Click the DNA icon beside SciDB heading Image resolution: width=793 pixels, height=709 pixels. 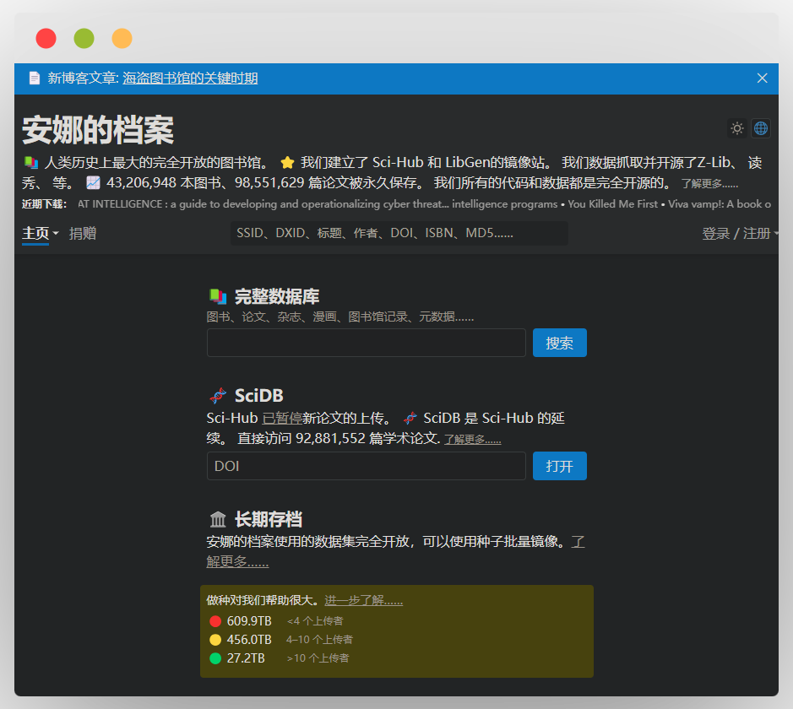click(218, 396)
